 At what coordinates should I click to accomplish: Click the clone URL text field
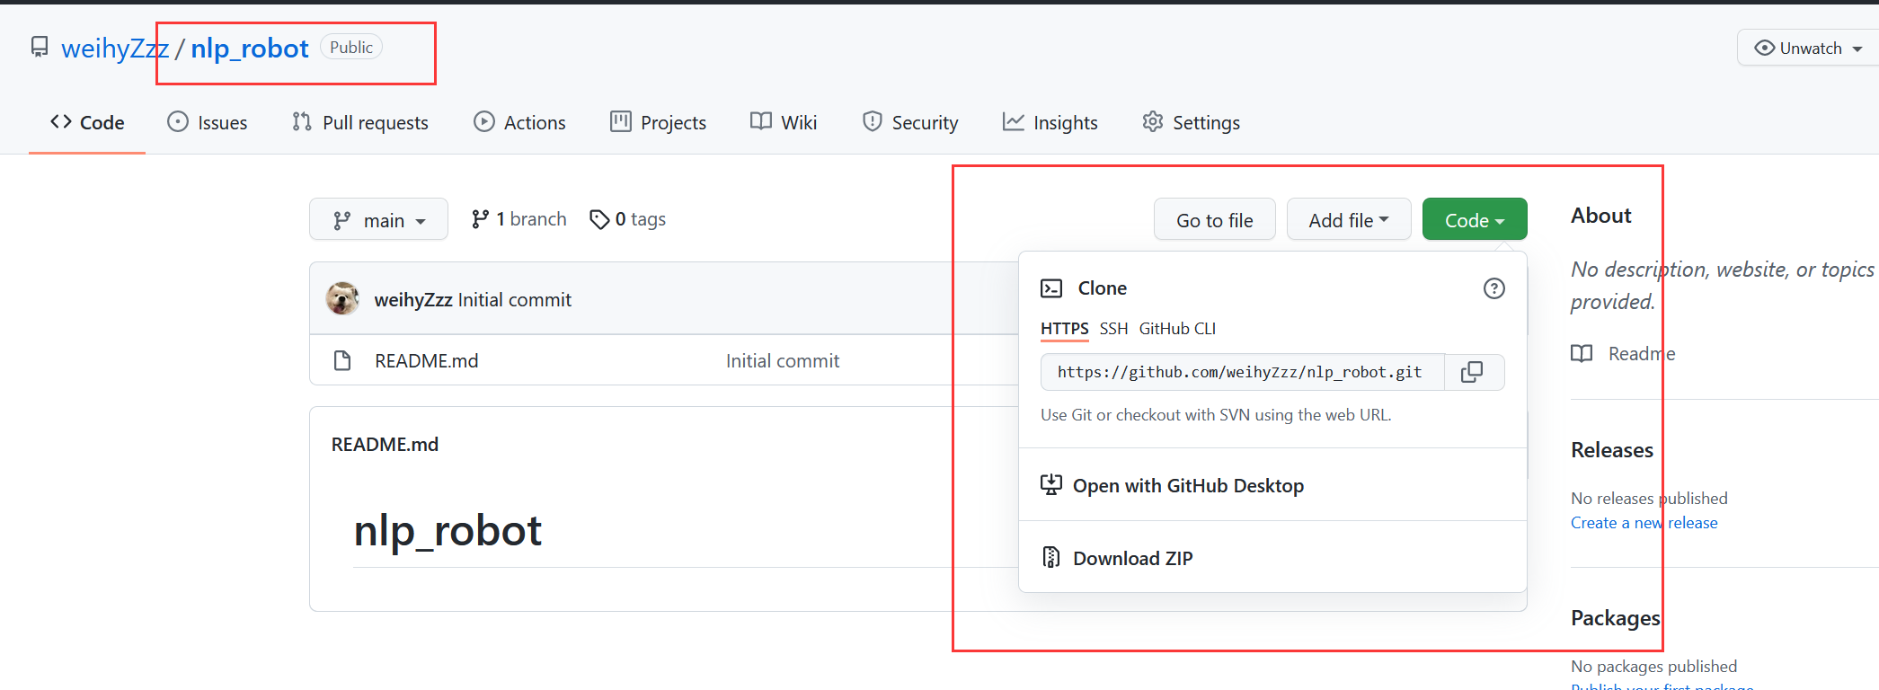1240,372
